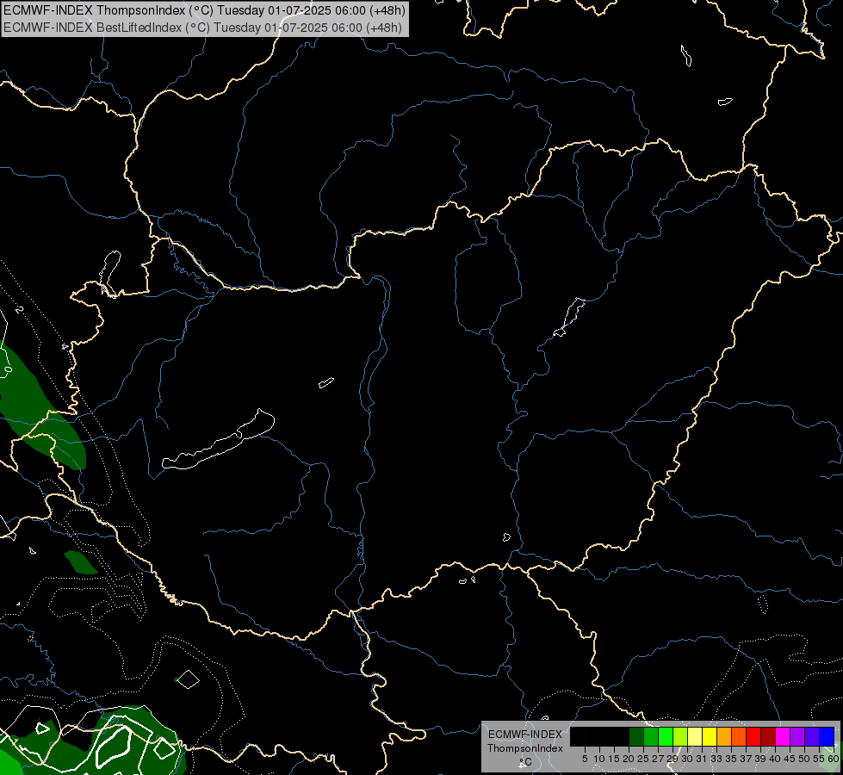Click legend tick value 37
This screenshot has width=843, height=775.
coord(747,759)
